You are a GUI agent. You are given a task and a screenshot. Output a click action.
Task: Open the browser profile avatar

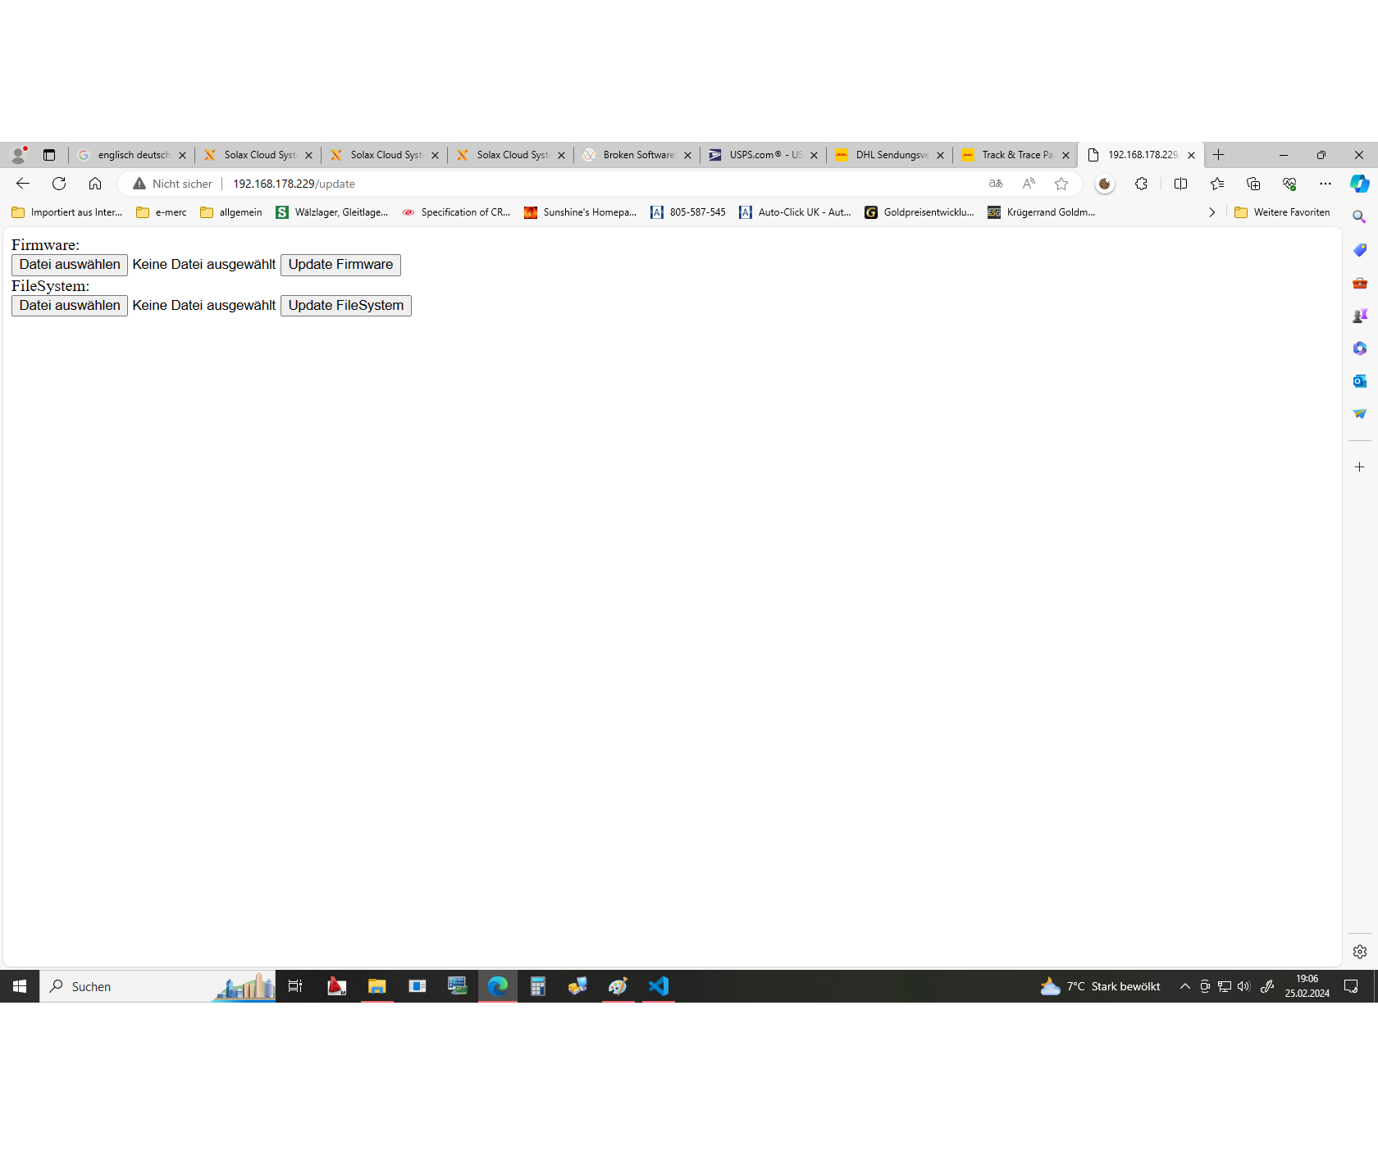pyautogui.click(x=19, y=154)
